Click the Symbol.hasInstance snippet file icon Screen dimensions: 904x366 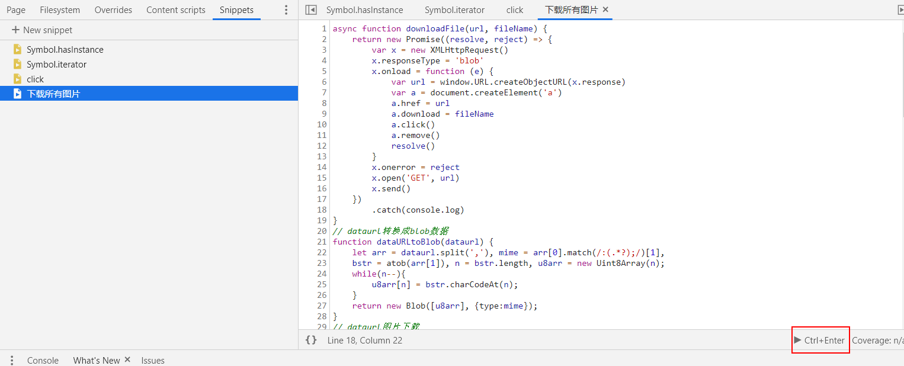[17, 49]
